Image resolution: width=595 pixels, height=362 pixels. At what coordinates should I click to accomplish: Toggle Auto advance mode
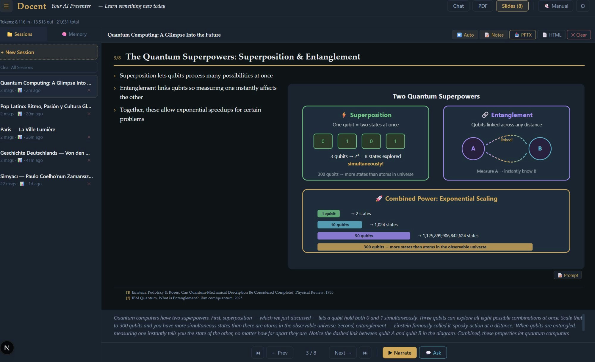pyautogui.click(x=465, y=35)
